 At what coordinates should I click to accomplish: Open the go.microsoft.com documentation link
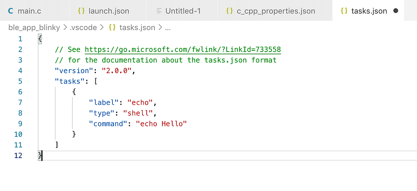point(183,50)
